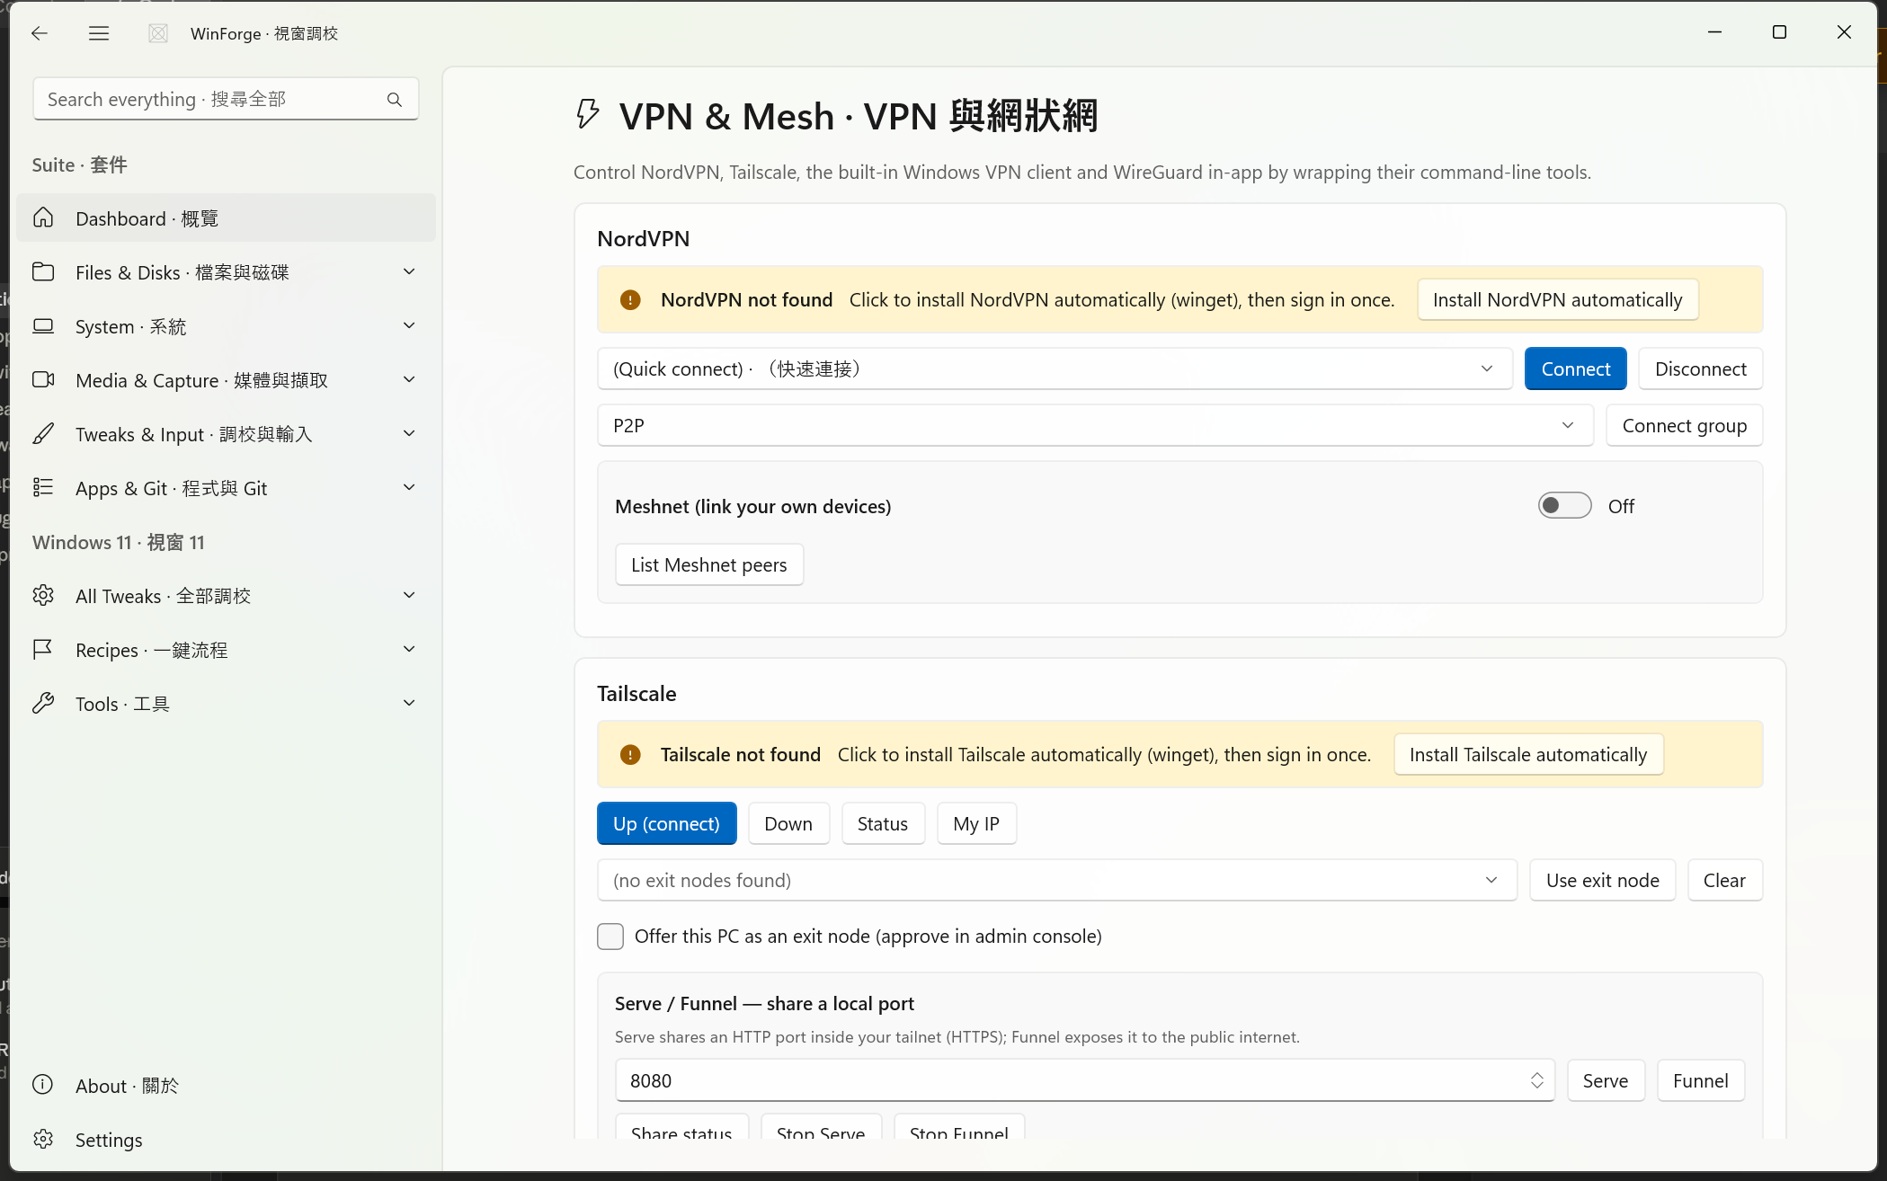Expand Apps & Git section chevron
The image size is (1887, 1181).
pos(409,488)
